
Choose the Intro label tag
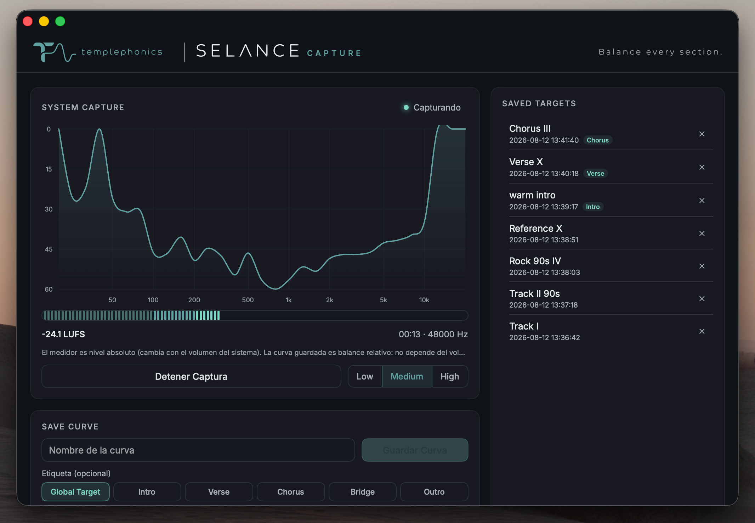147,492
